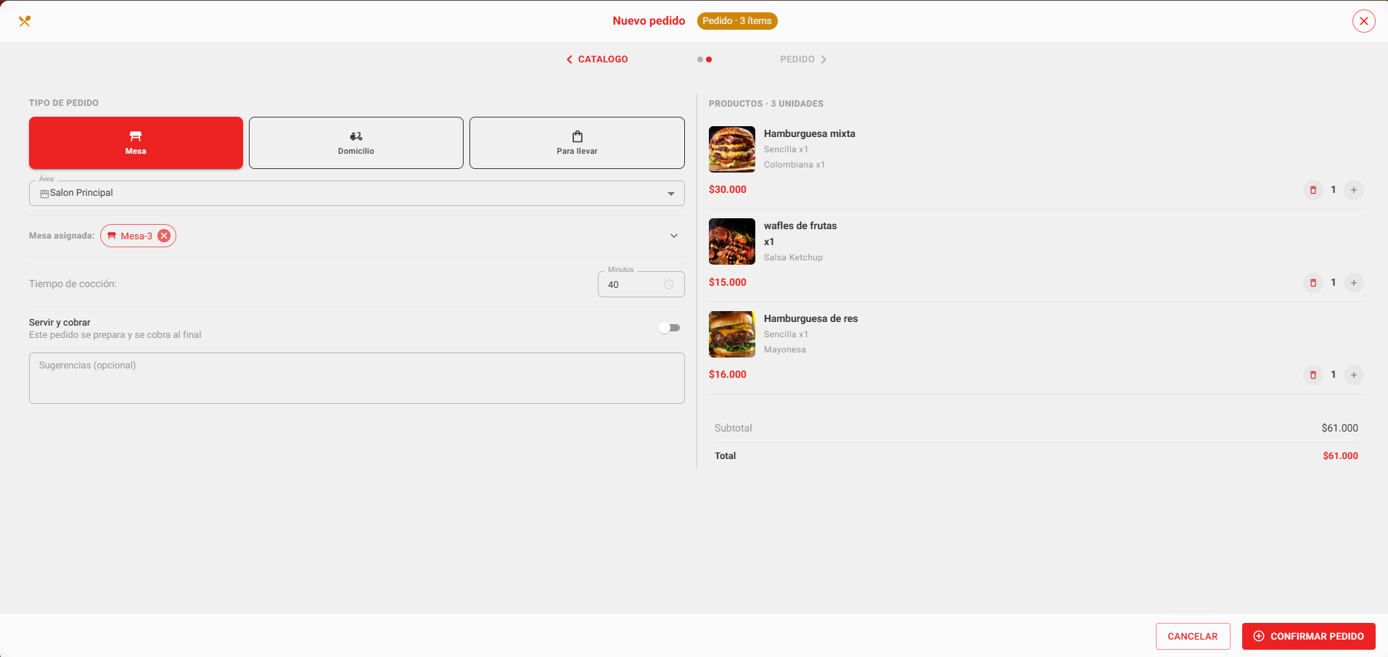Viewport: 1388px width, 657px height.
Task: Click the Pedido · 3 ítems badge
Action: pos(737,21)
